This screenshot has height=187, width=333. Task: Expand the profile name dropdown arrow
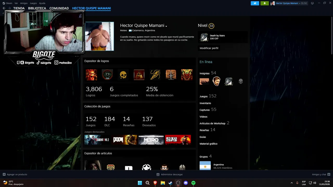[x=166, y=26]
